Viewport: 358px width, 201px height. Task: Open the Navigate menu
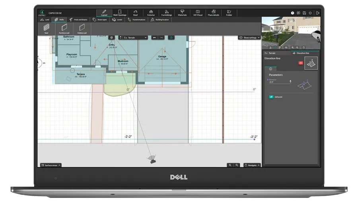pos(252,165)
